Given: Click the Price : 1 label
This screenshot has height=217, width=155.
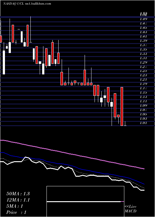Looking at the screenshot, I should pyautogui.click(x=16, y=212).
